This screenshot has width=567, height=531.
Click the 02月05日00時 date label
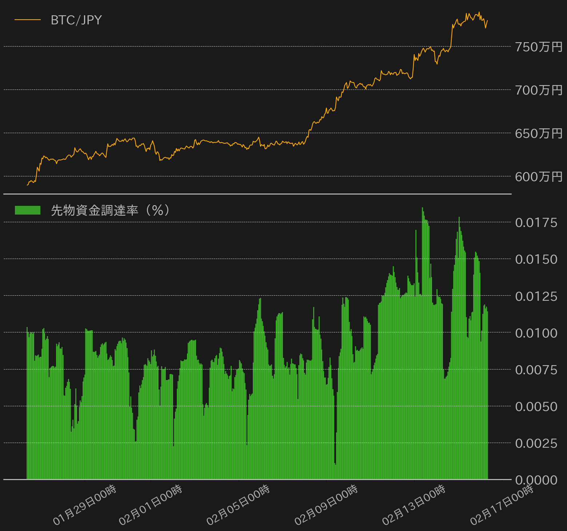point(238,505)
